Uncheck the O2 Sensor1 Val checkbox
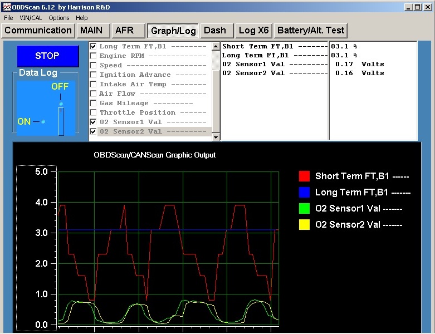 click(x=93, y=122)
